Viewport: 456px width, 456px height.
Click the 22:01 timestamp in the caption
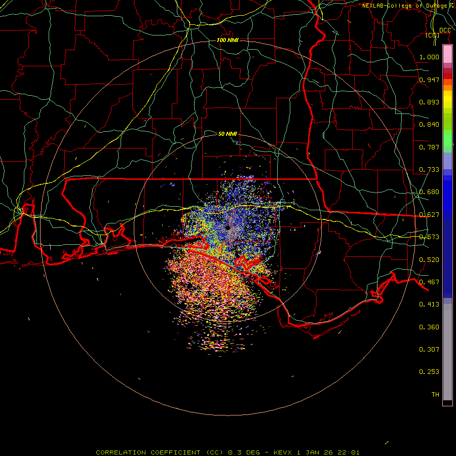pos(349,452)
